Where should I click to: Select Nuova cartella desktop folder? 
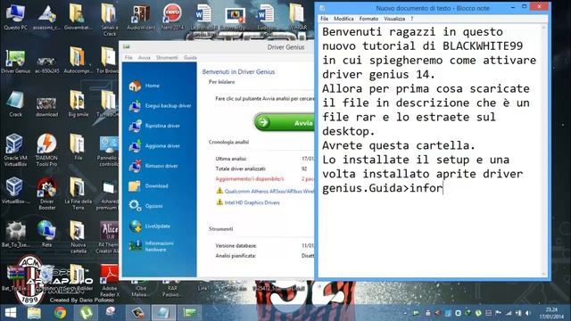tap(78, 237)
